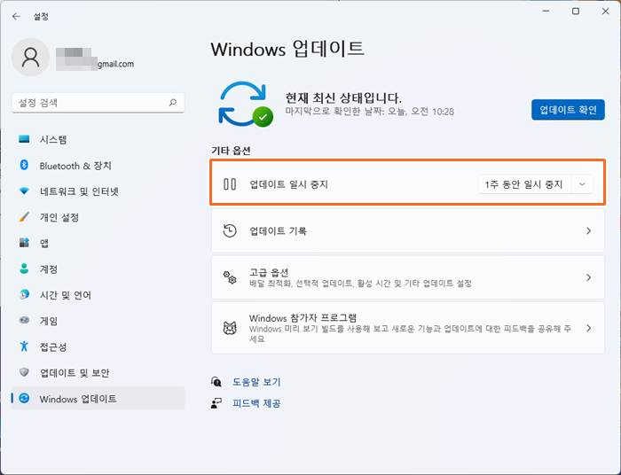621x475 pixels.
Task: Maximize the 설정 window
Action: tap(576, 12)
